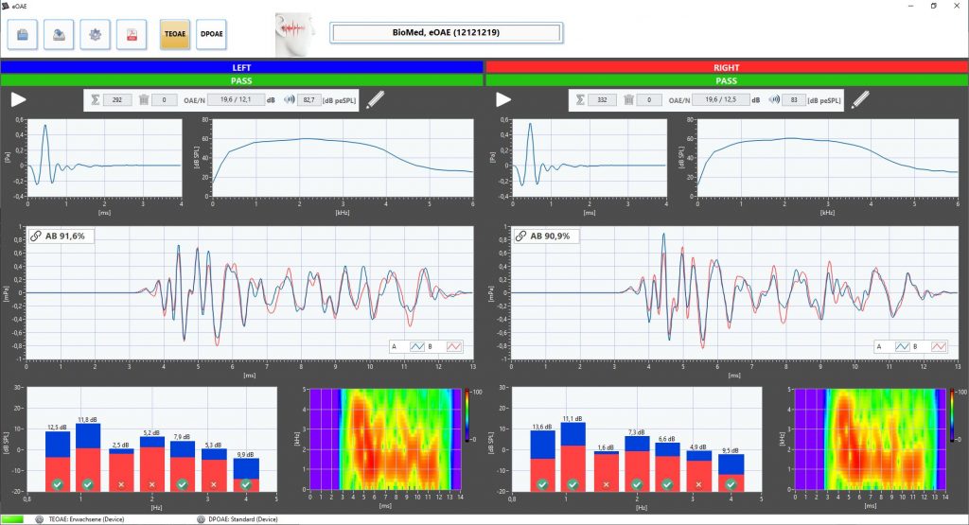Click the red RIGHT ear header bar

[x=727, y=68]
